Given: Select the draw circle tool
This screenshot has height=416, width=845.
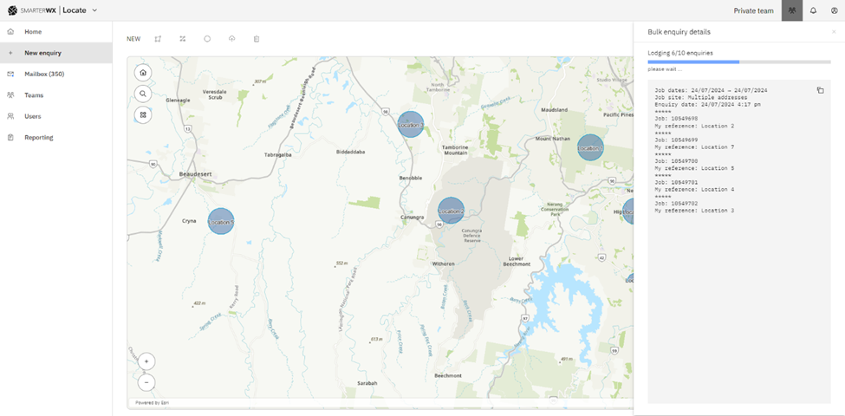Looking at the screenshot, I should 207,39.
